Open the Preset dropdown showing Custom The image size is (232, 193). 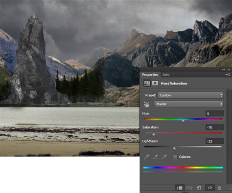[x=190, y=95]
